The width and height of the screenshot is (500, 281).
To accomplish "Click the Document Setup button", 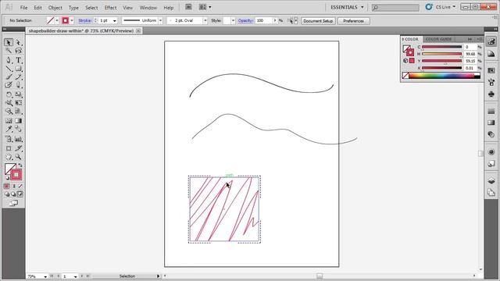I will point(318,21).
